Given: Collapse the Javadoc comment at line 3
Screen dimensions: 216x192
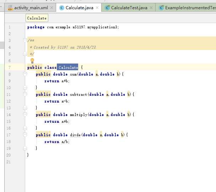Looking at the screenshot, I should (x=25, y=40).
